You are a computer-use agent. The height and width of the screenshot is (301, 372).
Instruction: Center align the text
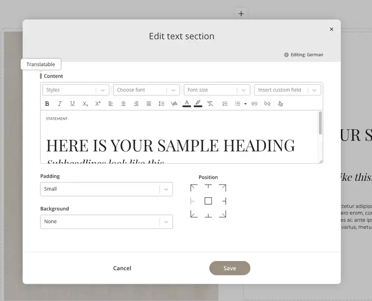123,104
